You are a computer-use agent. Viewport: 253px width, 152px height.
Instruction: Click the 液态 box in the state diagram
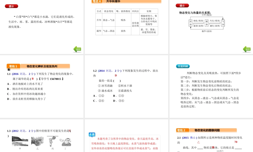pyautogui.click(x=206, y=23)
